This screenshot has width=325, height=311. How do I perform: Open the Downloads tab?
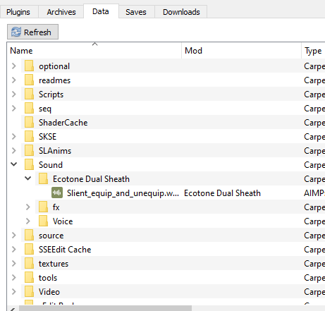point(181,12)
